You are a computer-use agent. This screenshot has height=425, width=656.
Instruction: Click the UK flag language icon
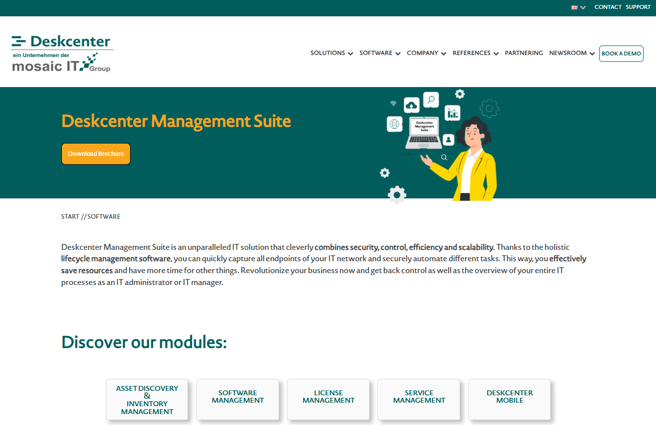(x=574, y=7)
